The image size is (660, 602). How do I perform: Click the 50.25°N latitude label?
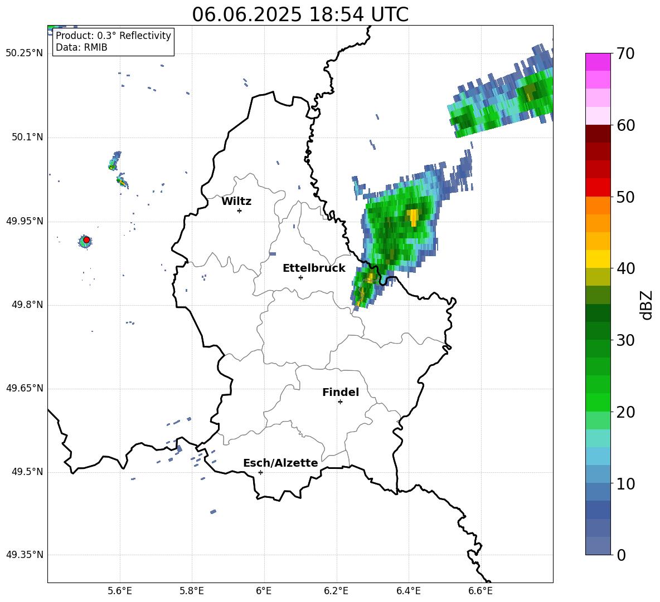tap(25, 53)
